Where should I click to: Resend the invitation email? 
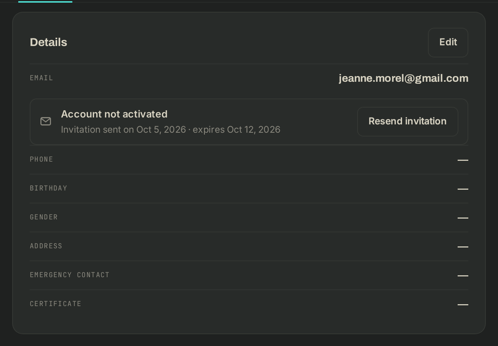point(407,121)
